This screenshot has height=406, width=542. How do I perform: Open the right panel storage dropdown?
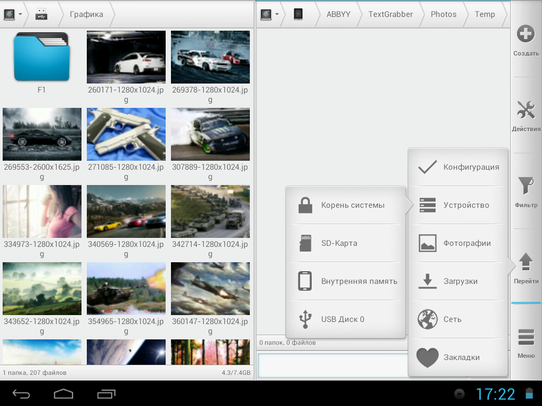click(269, 14)
